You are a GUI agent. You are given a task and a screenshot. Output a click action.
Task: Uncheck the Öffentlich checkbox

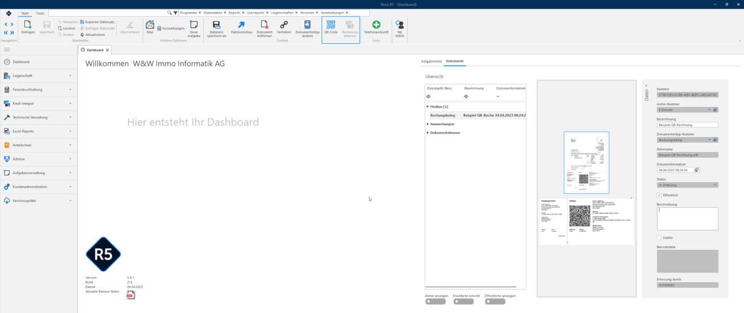click(x=659, y=195)
